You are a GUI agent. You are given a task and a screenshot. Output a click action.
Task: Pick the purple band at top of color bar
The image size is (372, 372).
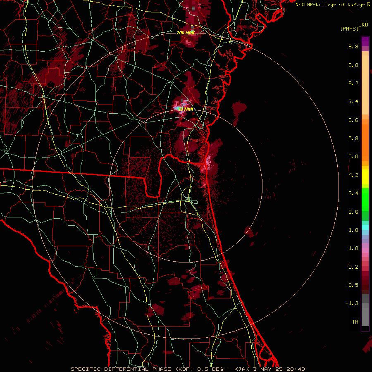[x=365, y=41]
